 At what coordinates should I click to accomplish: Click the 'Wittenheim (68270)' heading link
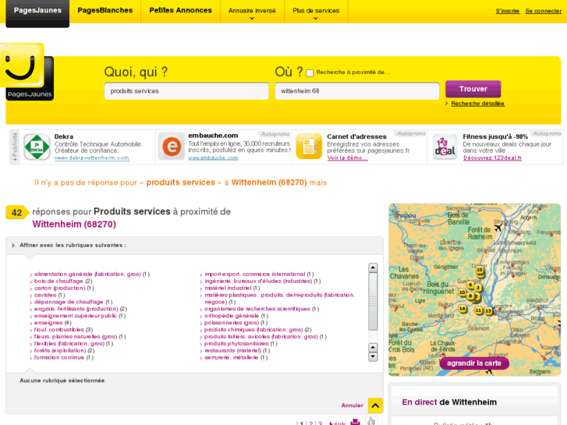pyautogui.click(x=74, y=225)
